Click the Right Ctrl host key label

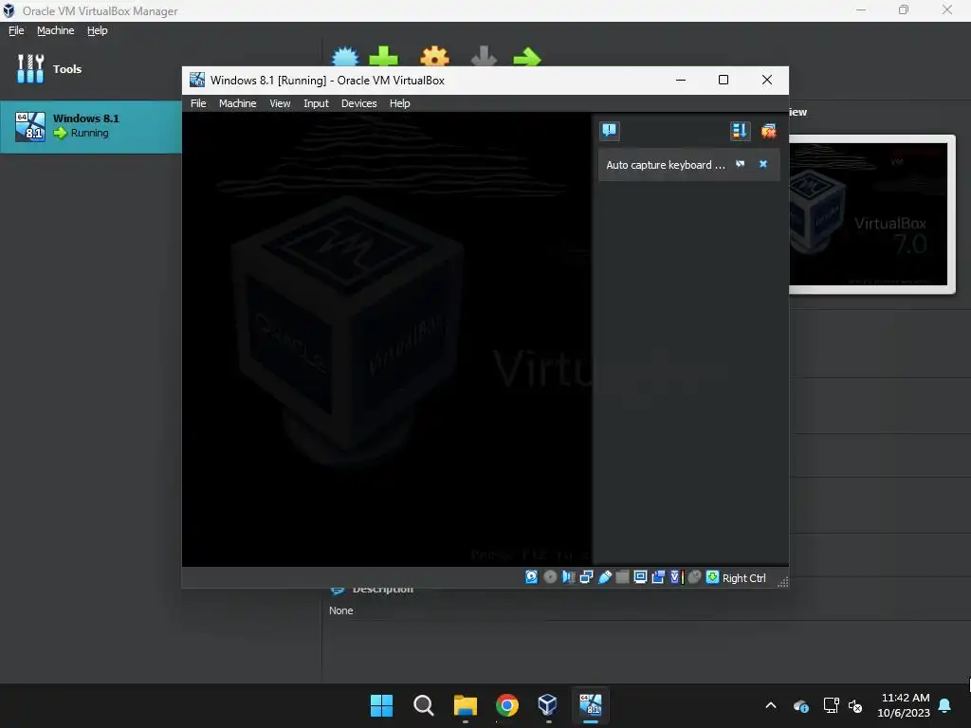click(x=743, y=578)
